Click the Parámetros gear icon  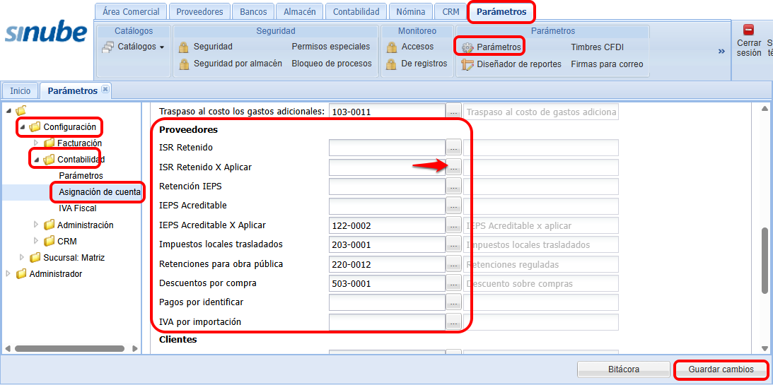(467, 47)
